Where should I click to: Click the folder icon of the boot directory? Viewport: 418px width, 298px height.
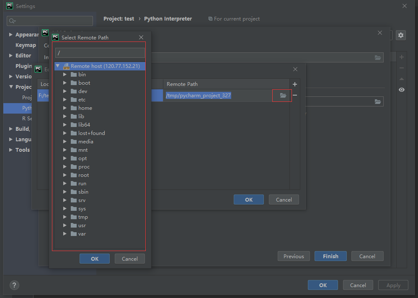point(74,83)
